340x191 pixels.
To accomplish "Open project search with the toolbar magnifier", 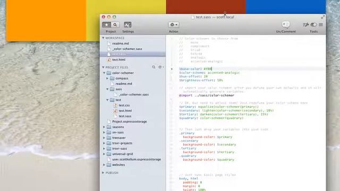I will coord(115,25).
